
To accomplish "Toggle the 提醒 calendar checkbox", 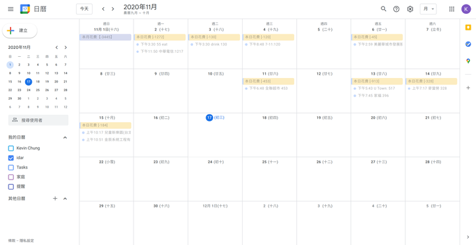I will (11, 187).
